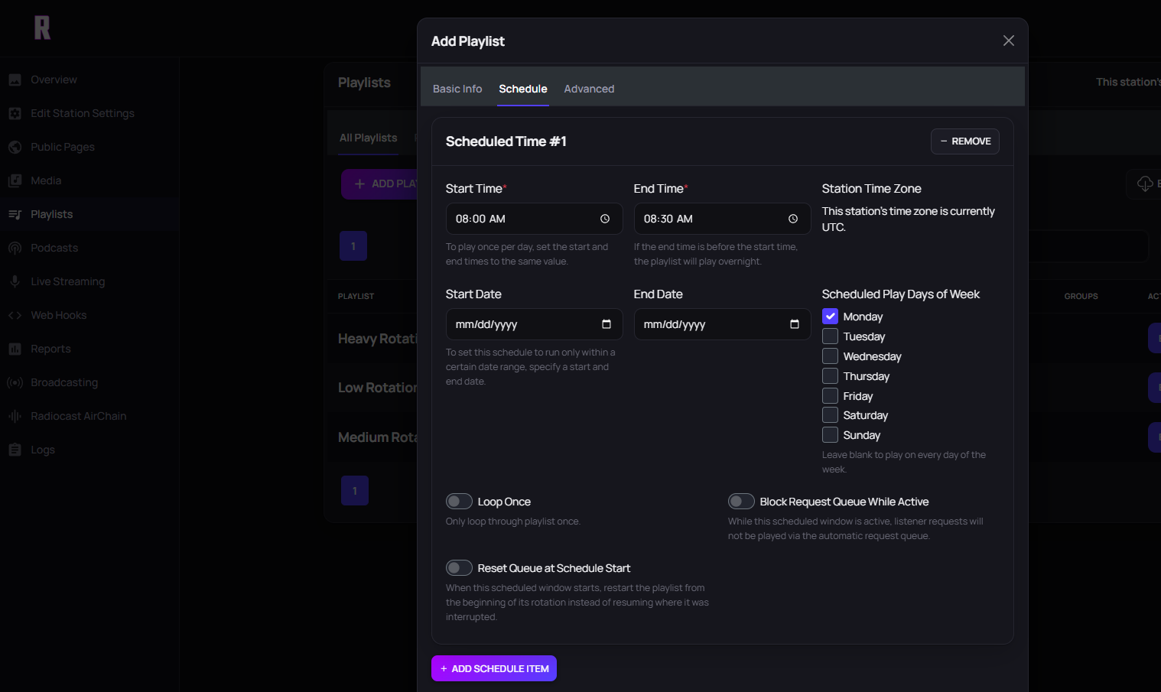This screenshot has height=692, width=1161.
Task: Check the Friday checkbox
Action: tap(830, 396)
